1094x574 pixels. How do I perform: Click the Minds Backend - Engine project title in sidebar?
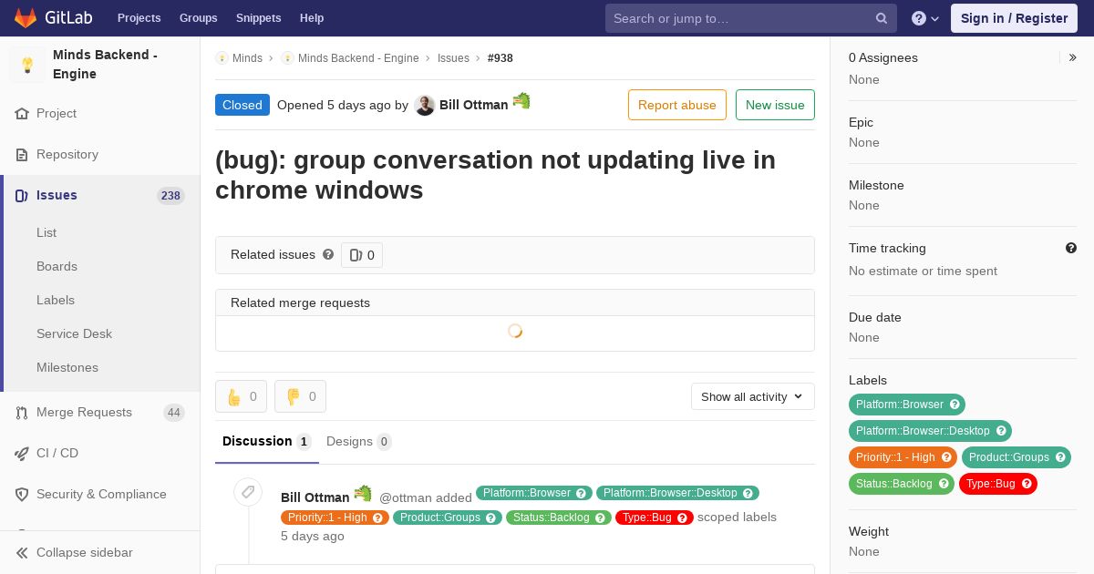[x=105, y=65]
